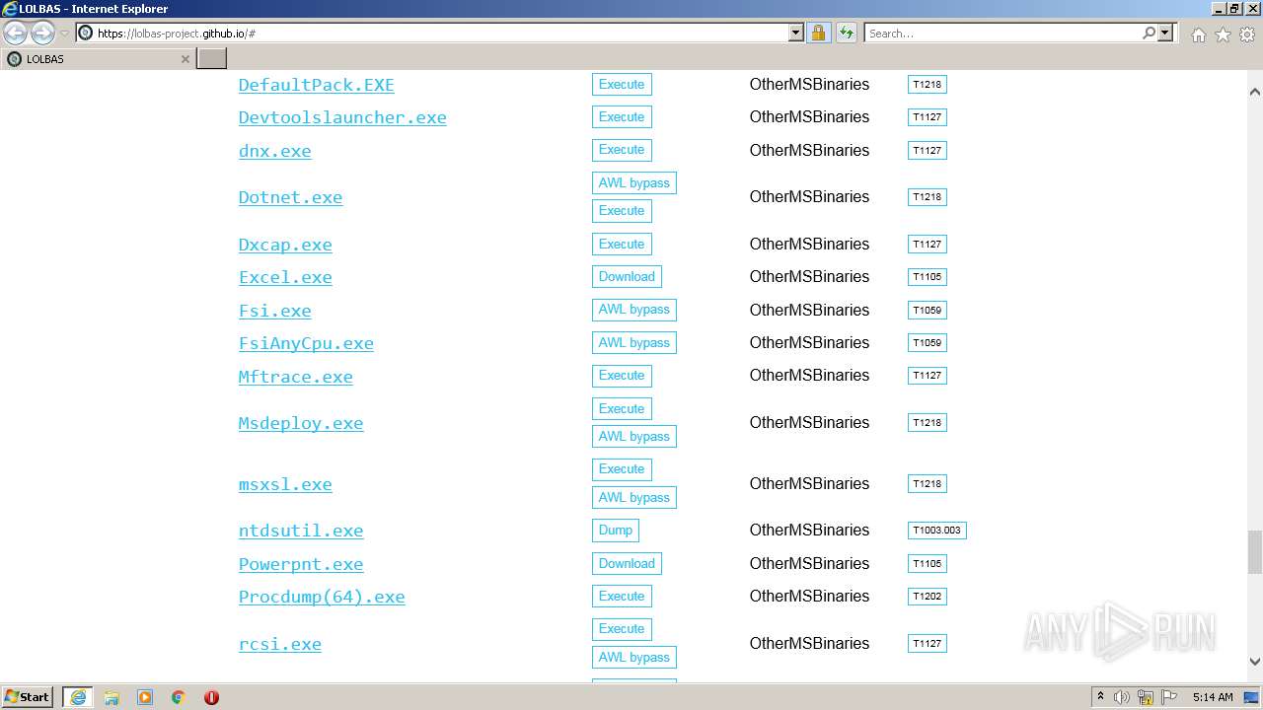This screenshot has height=710, width=1263.
Task: Click the page scrollbar down arrow
Action: click(1255, 663)
